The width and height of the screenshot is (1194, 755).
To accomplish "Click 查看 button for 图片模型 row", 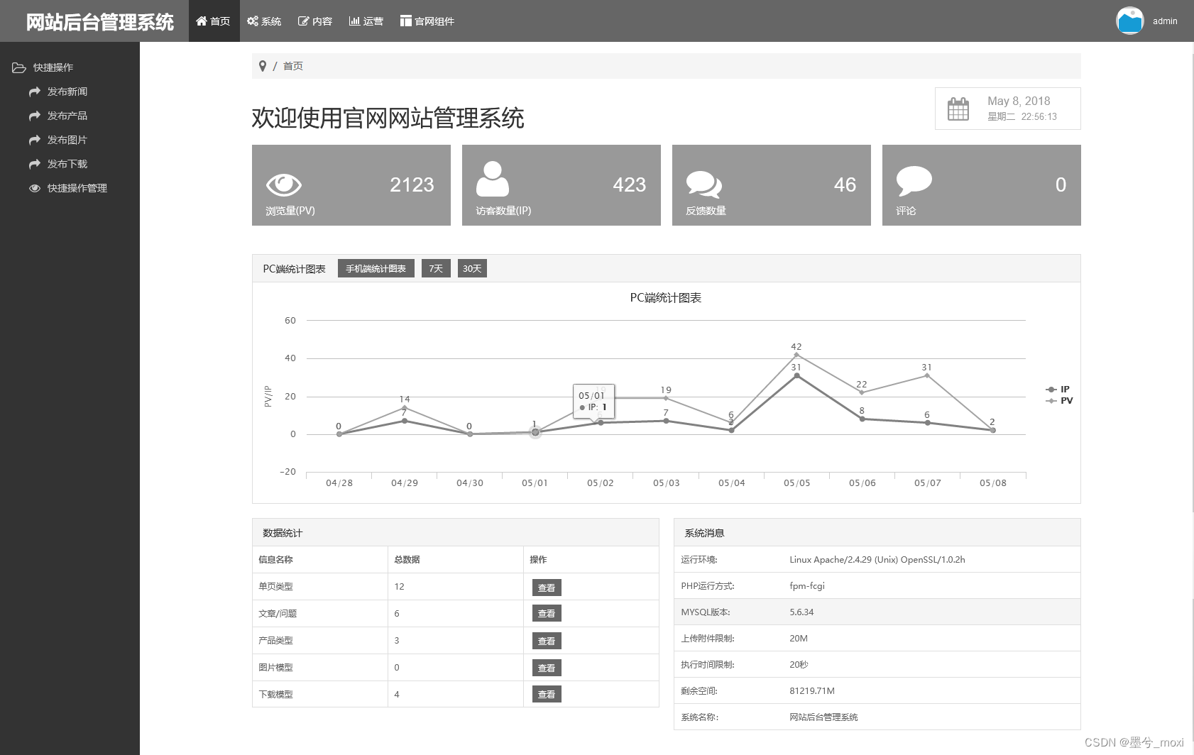I will click(547, 668).
